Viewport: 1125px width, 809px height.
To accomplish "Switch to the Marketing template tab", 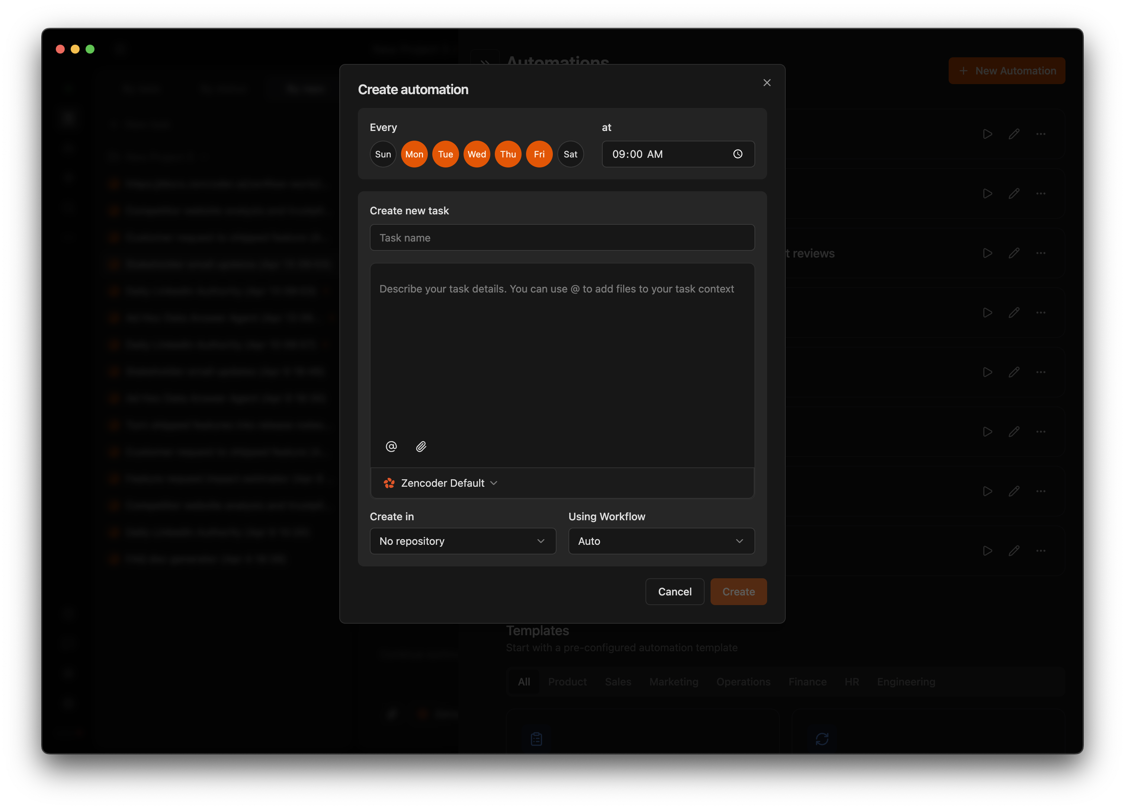I will (673, 681).
